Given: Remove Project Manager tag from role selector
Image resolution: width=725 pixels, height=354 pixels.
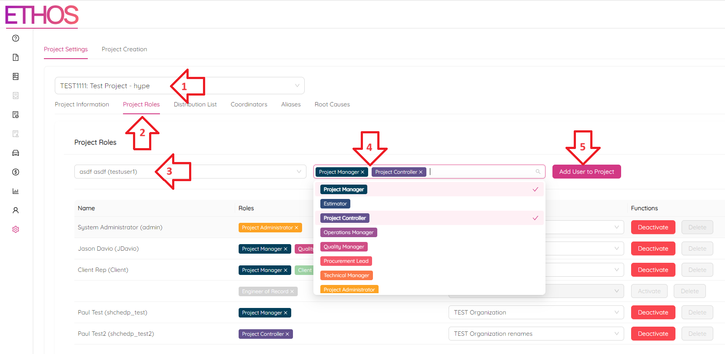Looking at the screenshot, I should [362, 172].
